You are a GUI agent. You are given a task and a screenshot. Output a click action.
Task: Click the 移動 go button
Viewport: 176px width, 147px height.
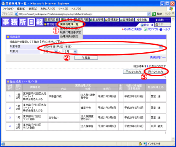coord(157,14)
